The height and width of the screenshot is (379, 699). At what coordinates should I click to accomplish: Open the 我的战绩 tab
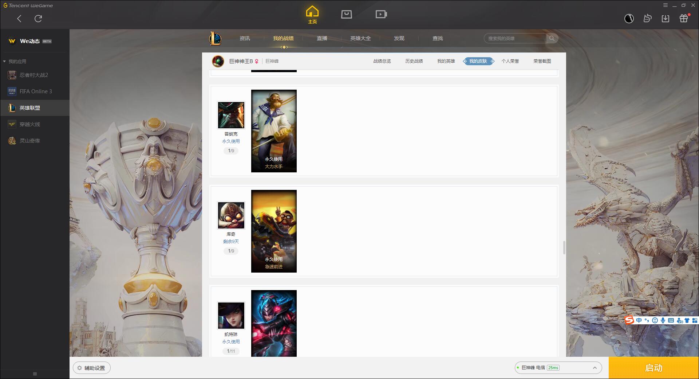pyautogui.click(x=283, y=38)
